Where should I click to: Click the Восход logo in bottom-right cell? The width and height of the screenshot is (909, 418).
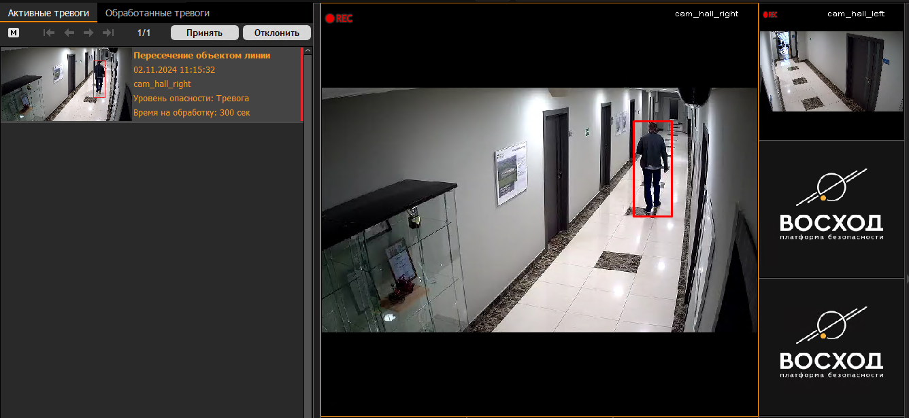click(x=831, y=345)
